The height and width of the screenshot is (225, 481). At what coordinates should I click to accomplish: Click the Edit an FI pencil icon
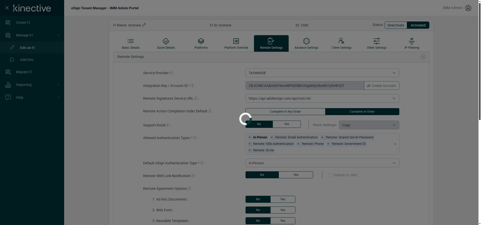click(x=12, y=47)
